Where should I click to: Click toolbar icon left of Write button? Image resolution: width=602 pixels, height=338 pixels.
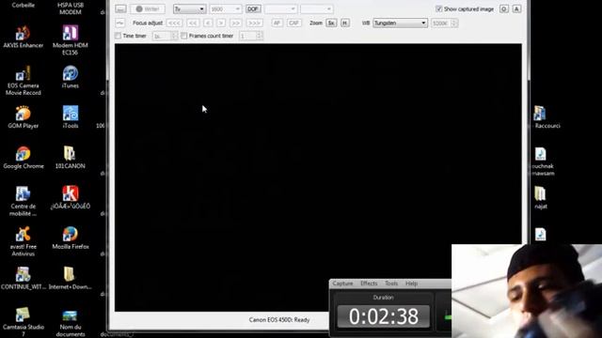point(120,8)
